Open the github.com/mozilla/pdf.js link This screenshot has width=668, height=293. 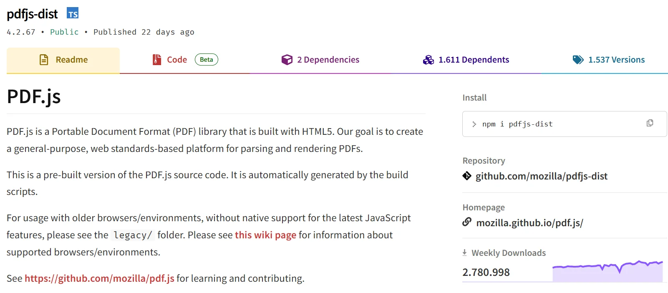[99, 278]
